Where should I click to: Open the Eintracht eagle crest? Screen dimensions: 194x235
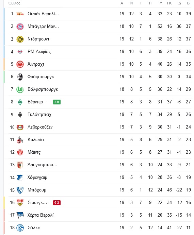pos(20,64)
